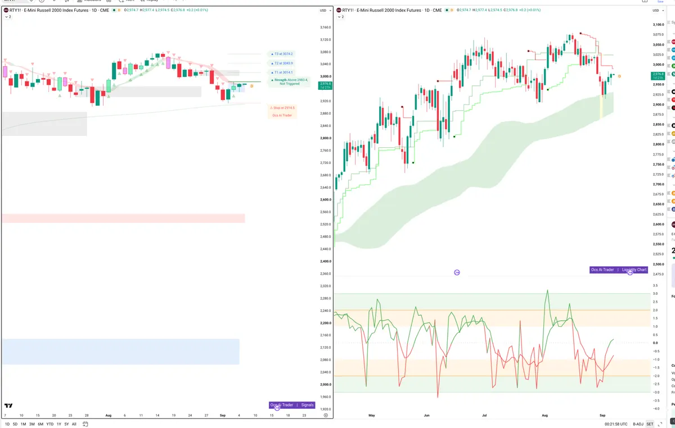The image size is (675, 428).
Task: Click Sep label on right time axis
Action: 602,415
